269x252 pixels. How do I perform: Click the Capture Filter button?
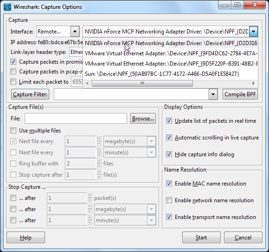click(30, 94)
